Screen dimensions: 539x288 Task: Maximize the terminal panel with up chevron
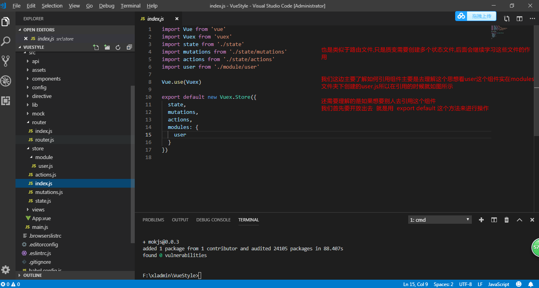point(520,220)
